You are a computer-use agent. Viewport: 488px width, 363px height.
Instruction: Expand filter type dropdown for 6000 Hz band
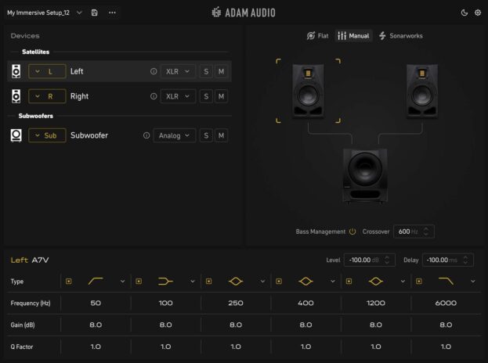[x=473, y=282]
